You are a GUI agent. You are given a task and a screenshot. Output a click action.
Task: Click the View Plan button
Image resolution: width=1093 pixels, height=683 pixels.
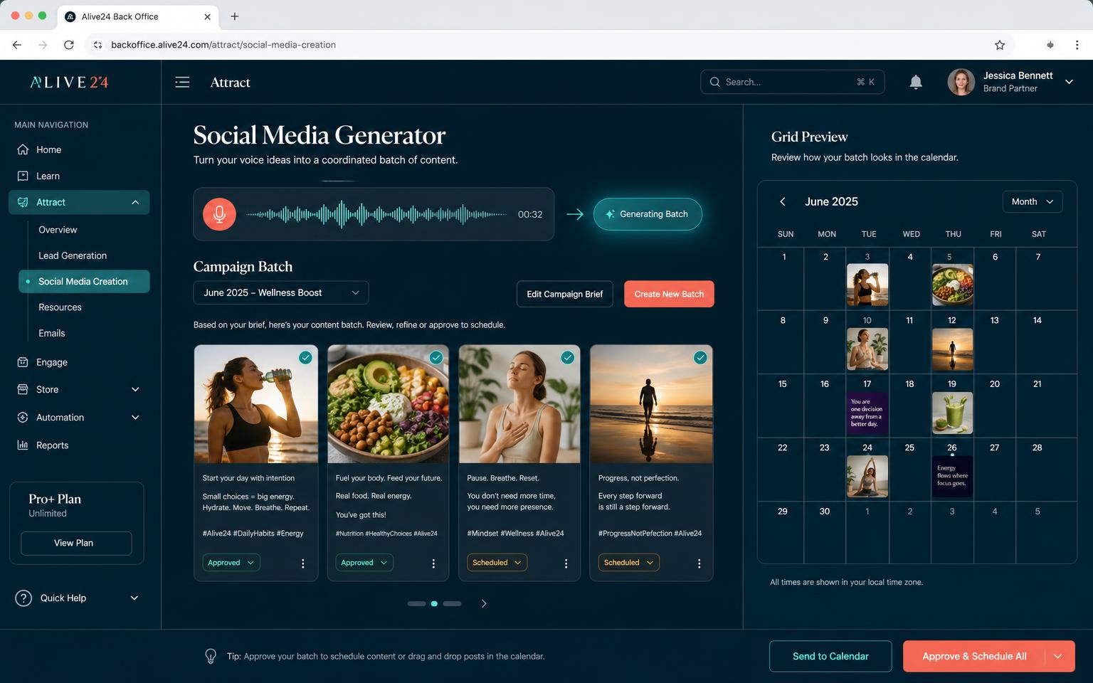[x=76, y=544]
